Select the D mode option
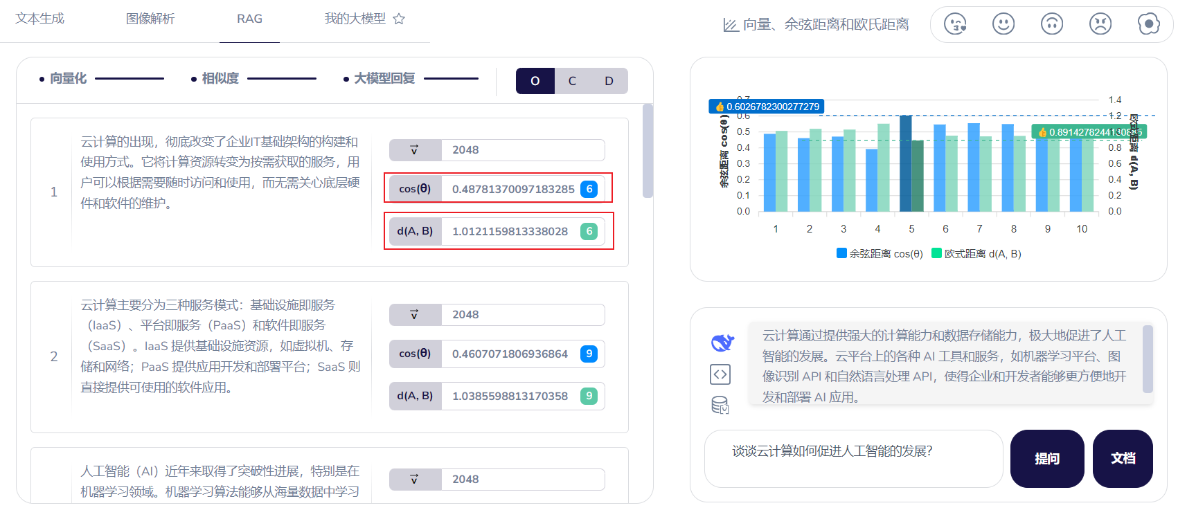The image size is (1187, 510). click(609, 81)
